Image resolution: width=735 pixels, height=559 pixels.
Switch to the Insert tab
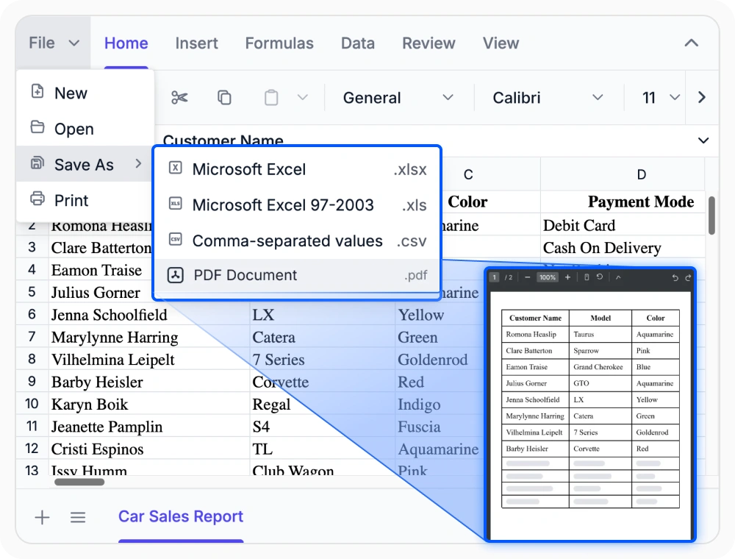196,43
